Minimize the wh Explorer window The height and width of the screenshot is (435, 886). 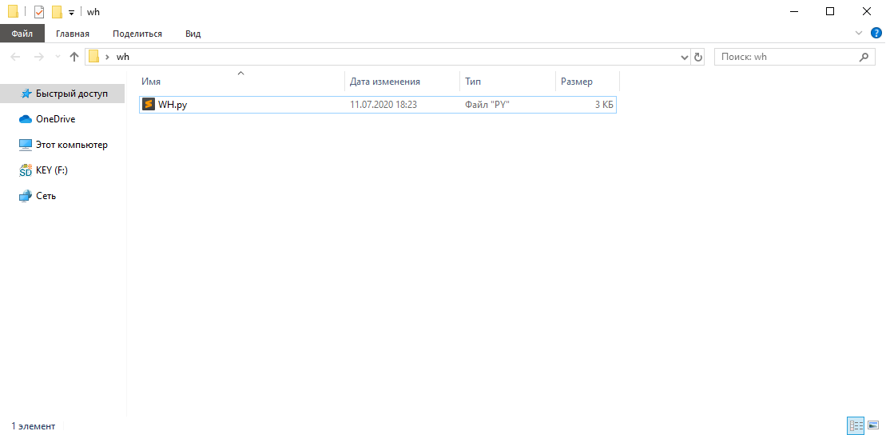pos(794,11)
